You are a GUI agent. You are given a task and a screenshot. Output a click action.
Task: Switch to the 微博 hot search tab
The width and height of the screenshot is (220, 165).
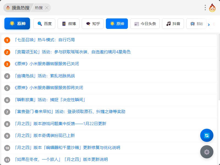(68, 24)
